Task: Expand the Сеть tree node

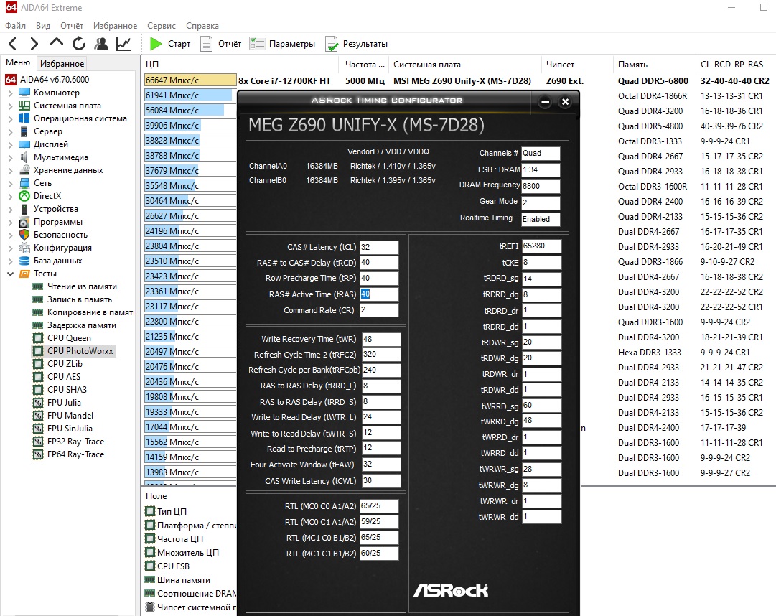Action: [10, 183]
